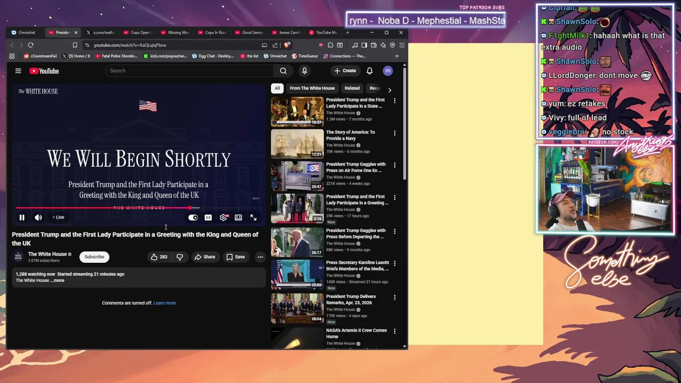Show more filter chips arrow

[x=389, y=90]
